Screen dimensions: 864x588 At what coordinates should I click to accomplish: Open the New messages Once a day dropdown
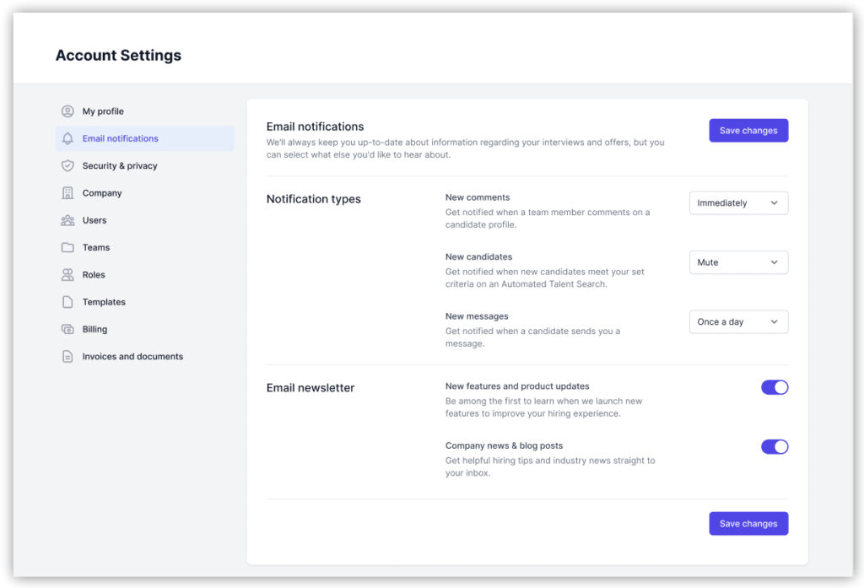click(738, 322)
